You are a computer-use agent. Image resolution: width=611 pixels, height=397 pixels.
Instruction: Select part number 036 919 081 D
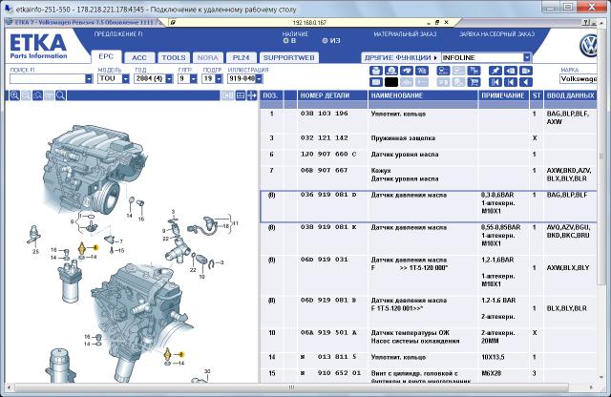328,195
